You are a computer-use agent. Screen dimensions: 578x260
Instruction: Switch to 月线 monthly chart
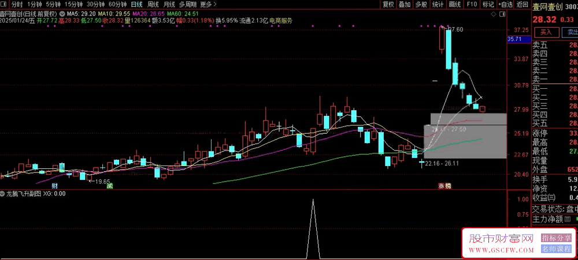(x=169, y=5)
